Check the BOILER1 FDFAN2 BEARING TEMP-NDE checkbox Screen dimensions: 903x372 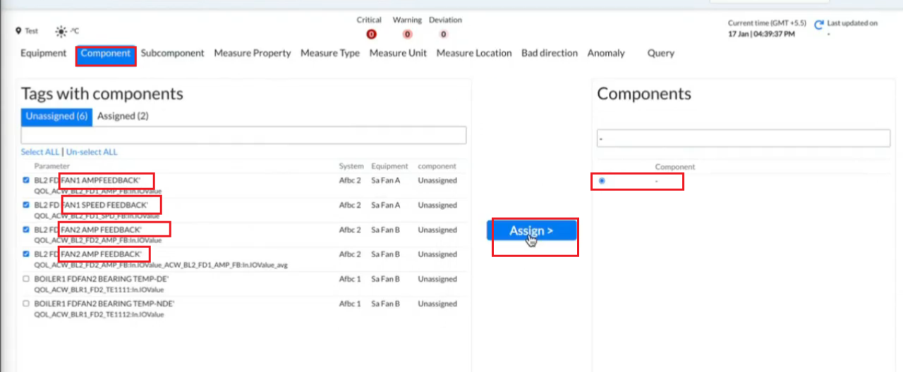pyautogui.click(x=26, y=304)
